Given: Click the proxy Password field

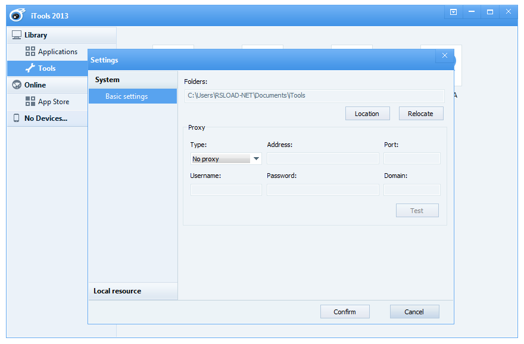Looking at the screenshot, I should tap(323, 190).
